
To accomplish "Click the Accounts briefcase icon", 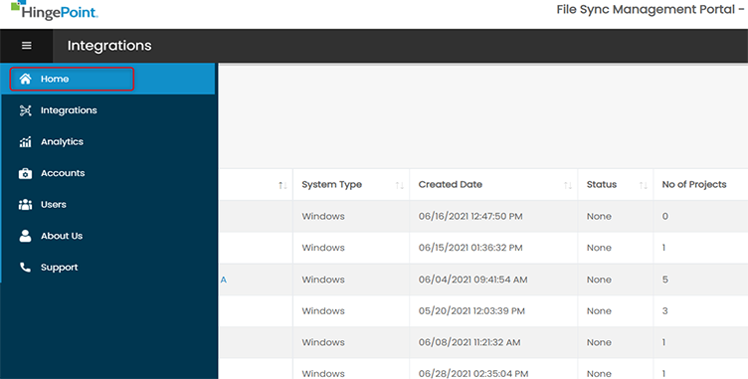I will pos(25,173).
